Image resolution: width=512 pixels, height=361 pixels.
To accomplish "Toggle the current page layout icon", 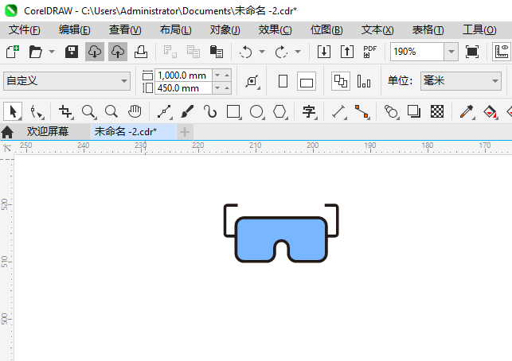I will point(364,81).
